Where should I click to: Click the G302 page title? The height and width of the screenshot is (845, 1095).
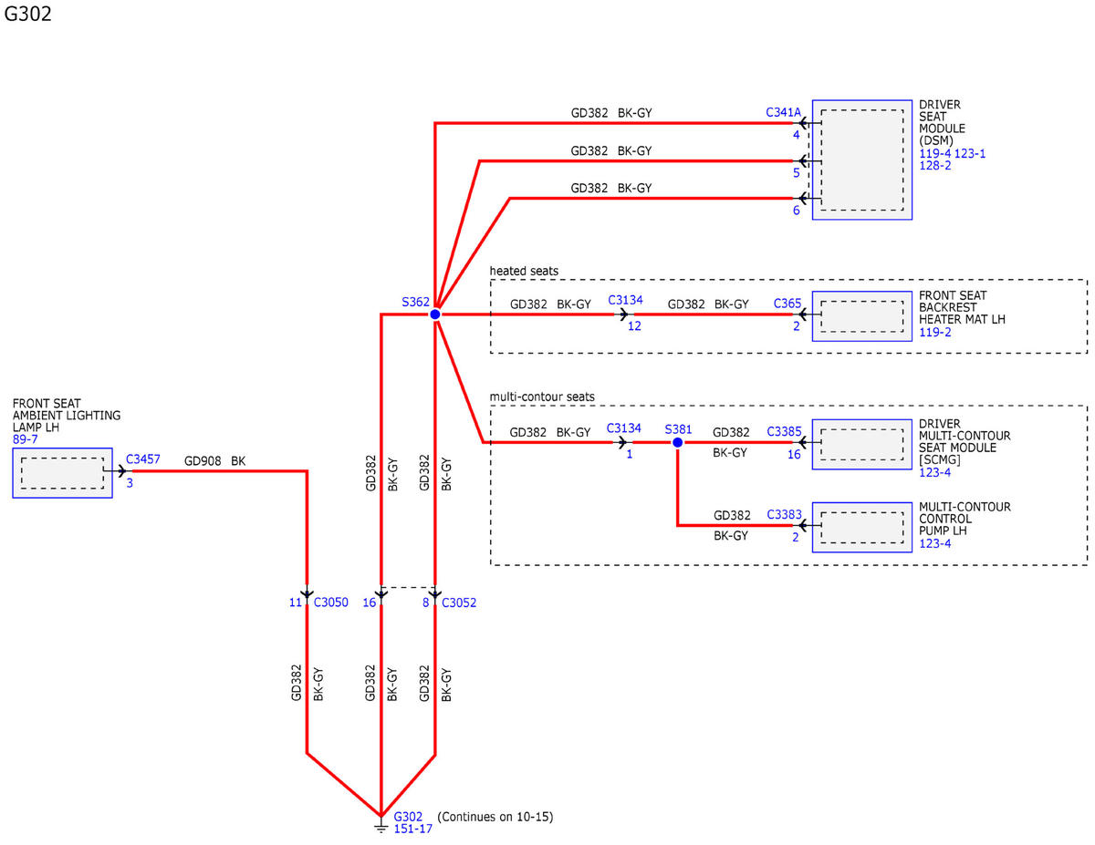[27, 15]
